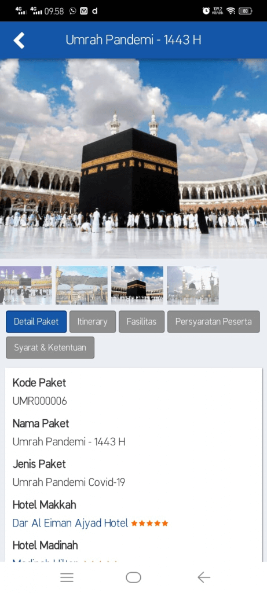Select first thumbnail of Kaaba at dusk
Image resolution: width=267 pixels, height=593 pixels.
tap(25, 285)
